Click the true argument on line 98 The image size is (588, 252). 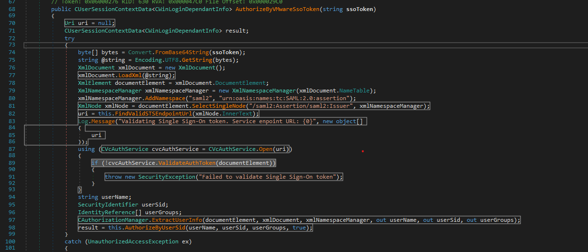[299, 228]
